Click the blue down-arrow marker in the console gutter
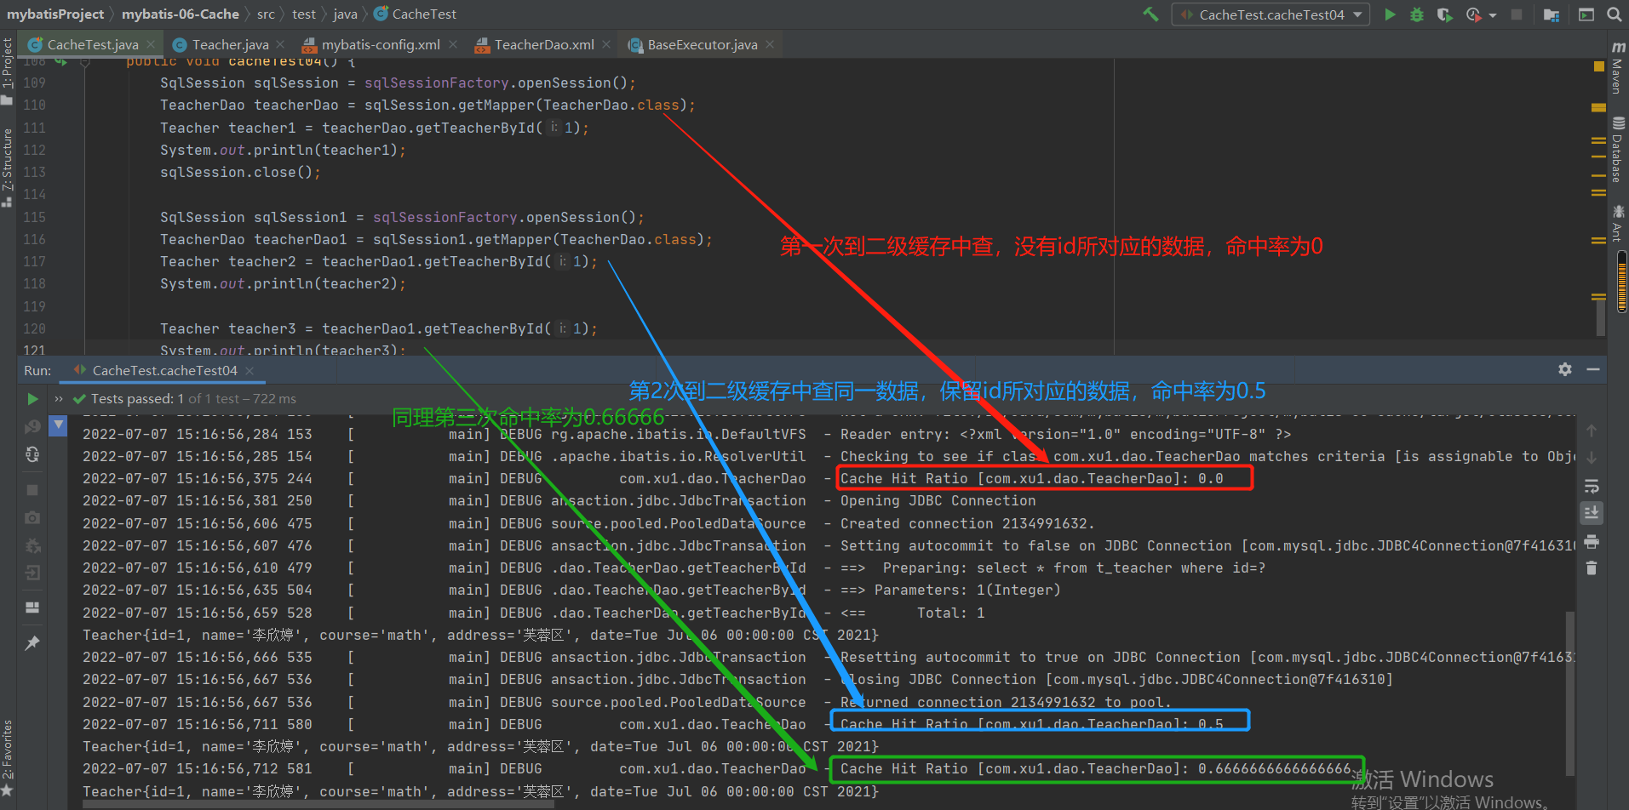 58,424
